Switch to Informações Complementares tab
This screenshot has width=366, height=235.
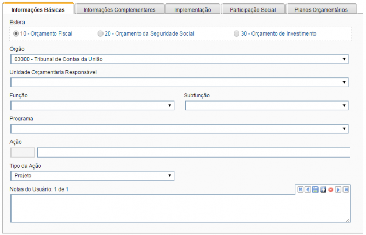[x=119, y=9]
